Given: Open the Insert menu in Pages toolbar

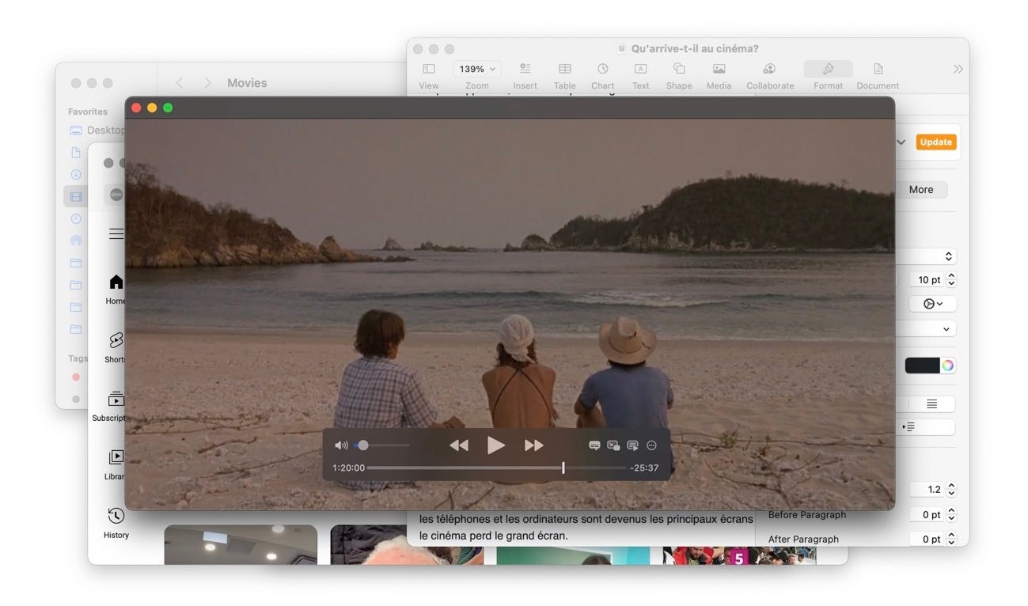Looking at the screenshot, I should click(x=525, y=76).
